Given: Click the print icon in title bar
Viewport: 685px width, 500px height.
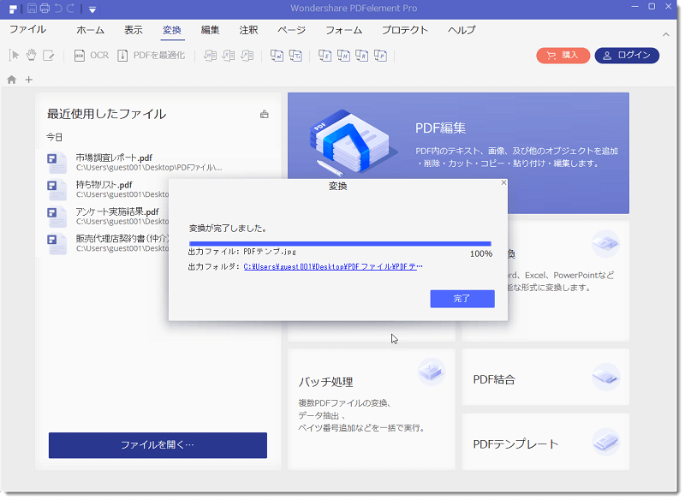Looking at the screenshot, I should [x=45, y=9].
